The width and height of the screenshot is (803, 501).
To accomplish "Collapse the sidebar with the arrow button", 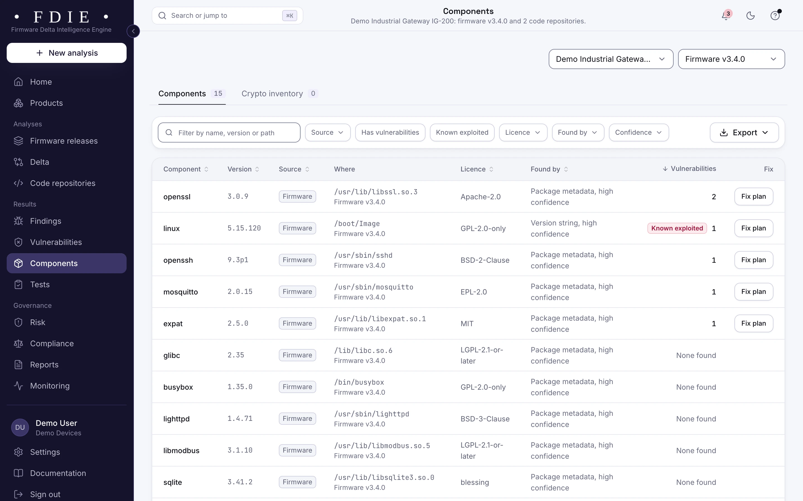I will tap(133, 31).
